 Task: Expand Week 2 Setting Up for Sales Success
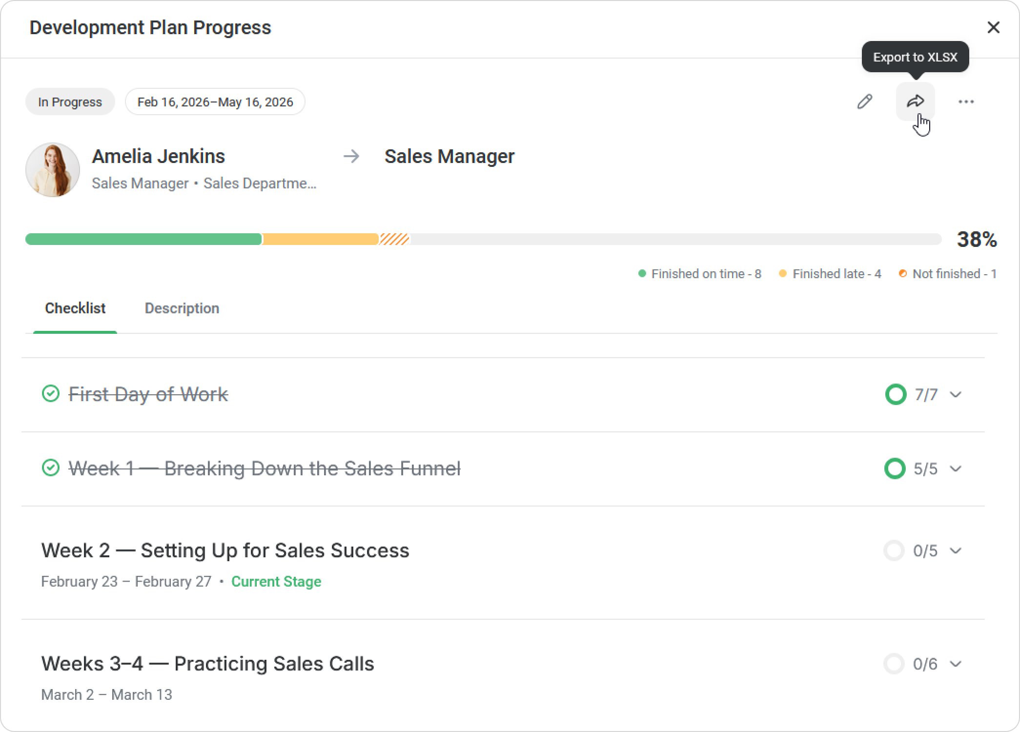956,550
